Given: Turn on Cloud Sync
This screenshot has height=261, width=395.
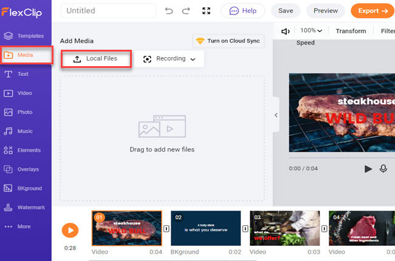Looking at the screenshot, I should point(228,41).
